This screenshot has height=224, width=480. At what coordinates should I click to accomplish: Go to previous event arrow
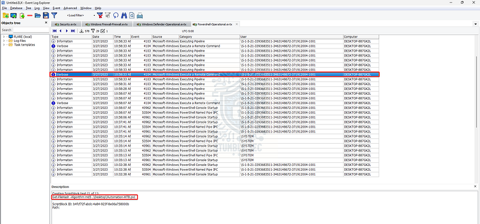(x=61, y=31)
